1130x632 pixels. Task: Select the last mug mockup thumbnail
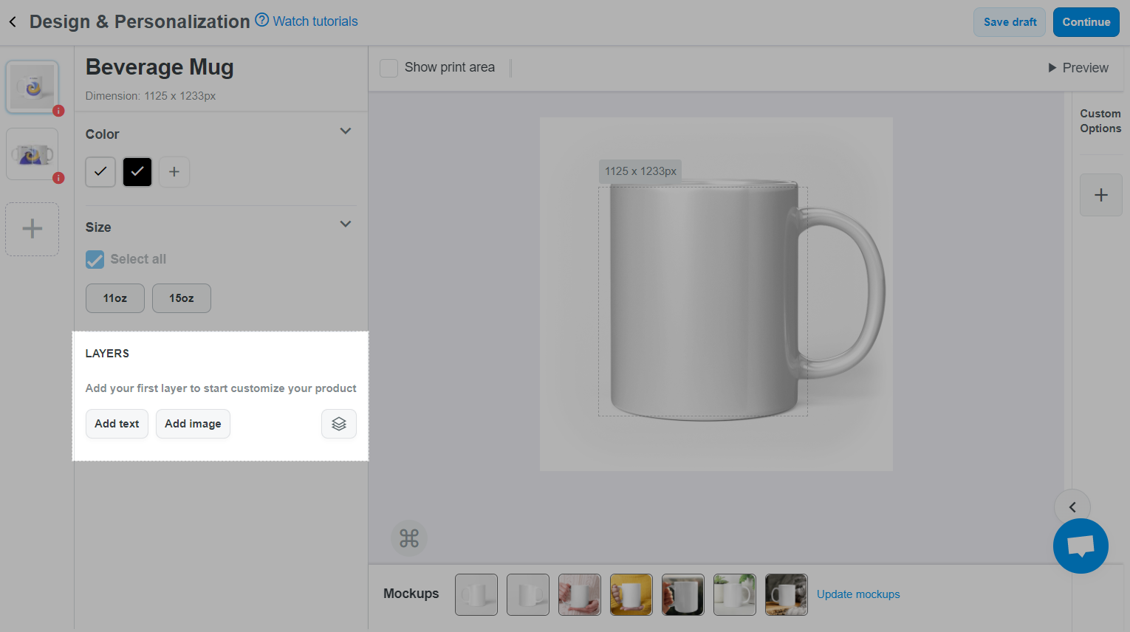click(x=787, y=594)
